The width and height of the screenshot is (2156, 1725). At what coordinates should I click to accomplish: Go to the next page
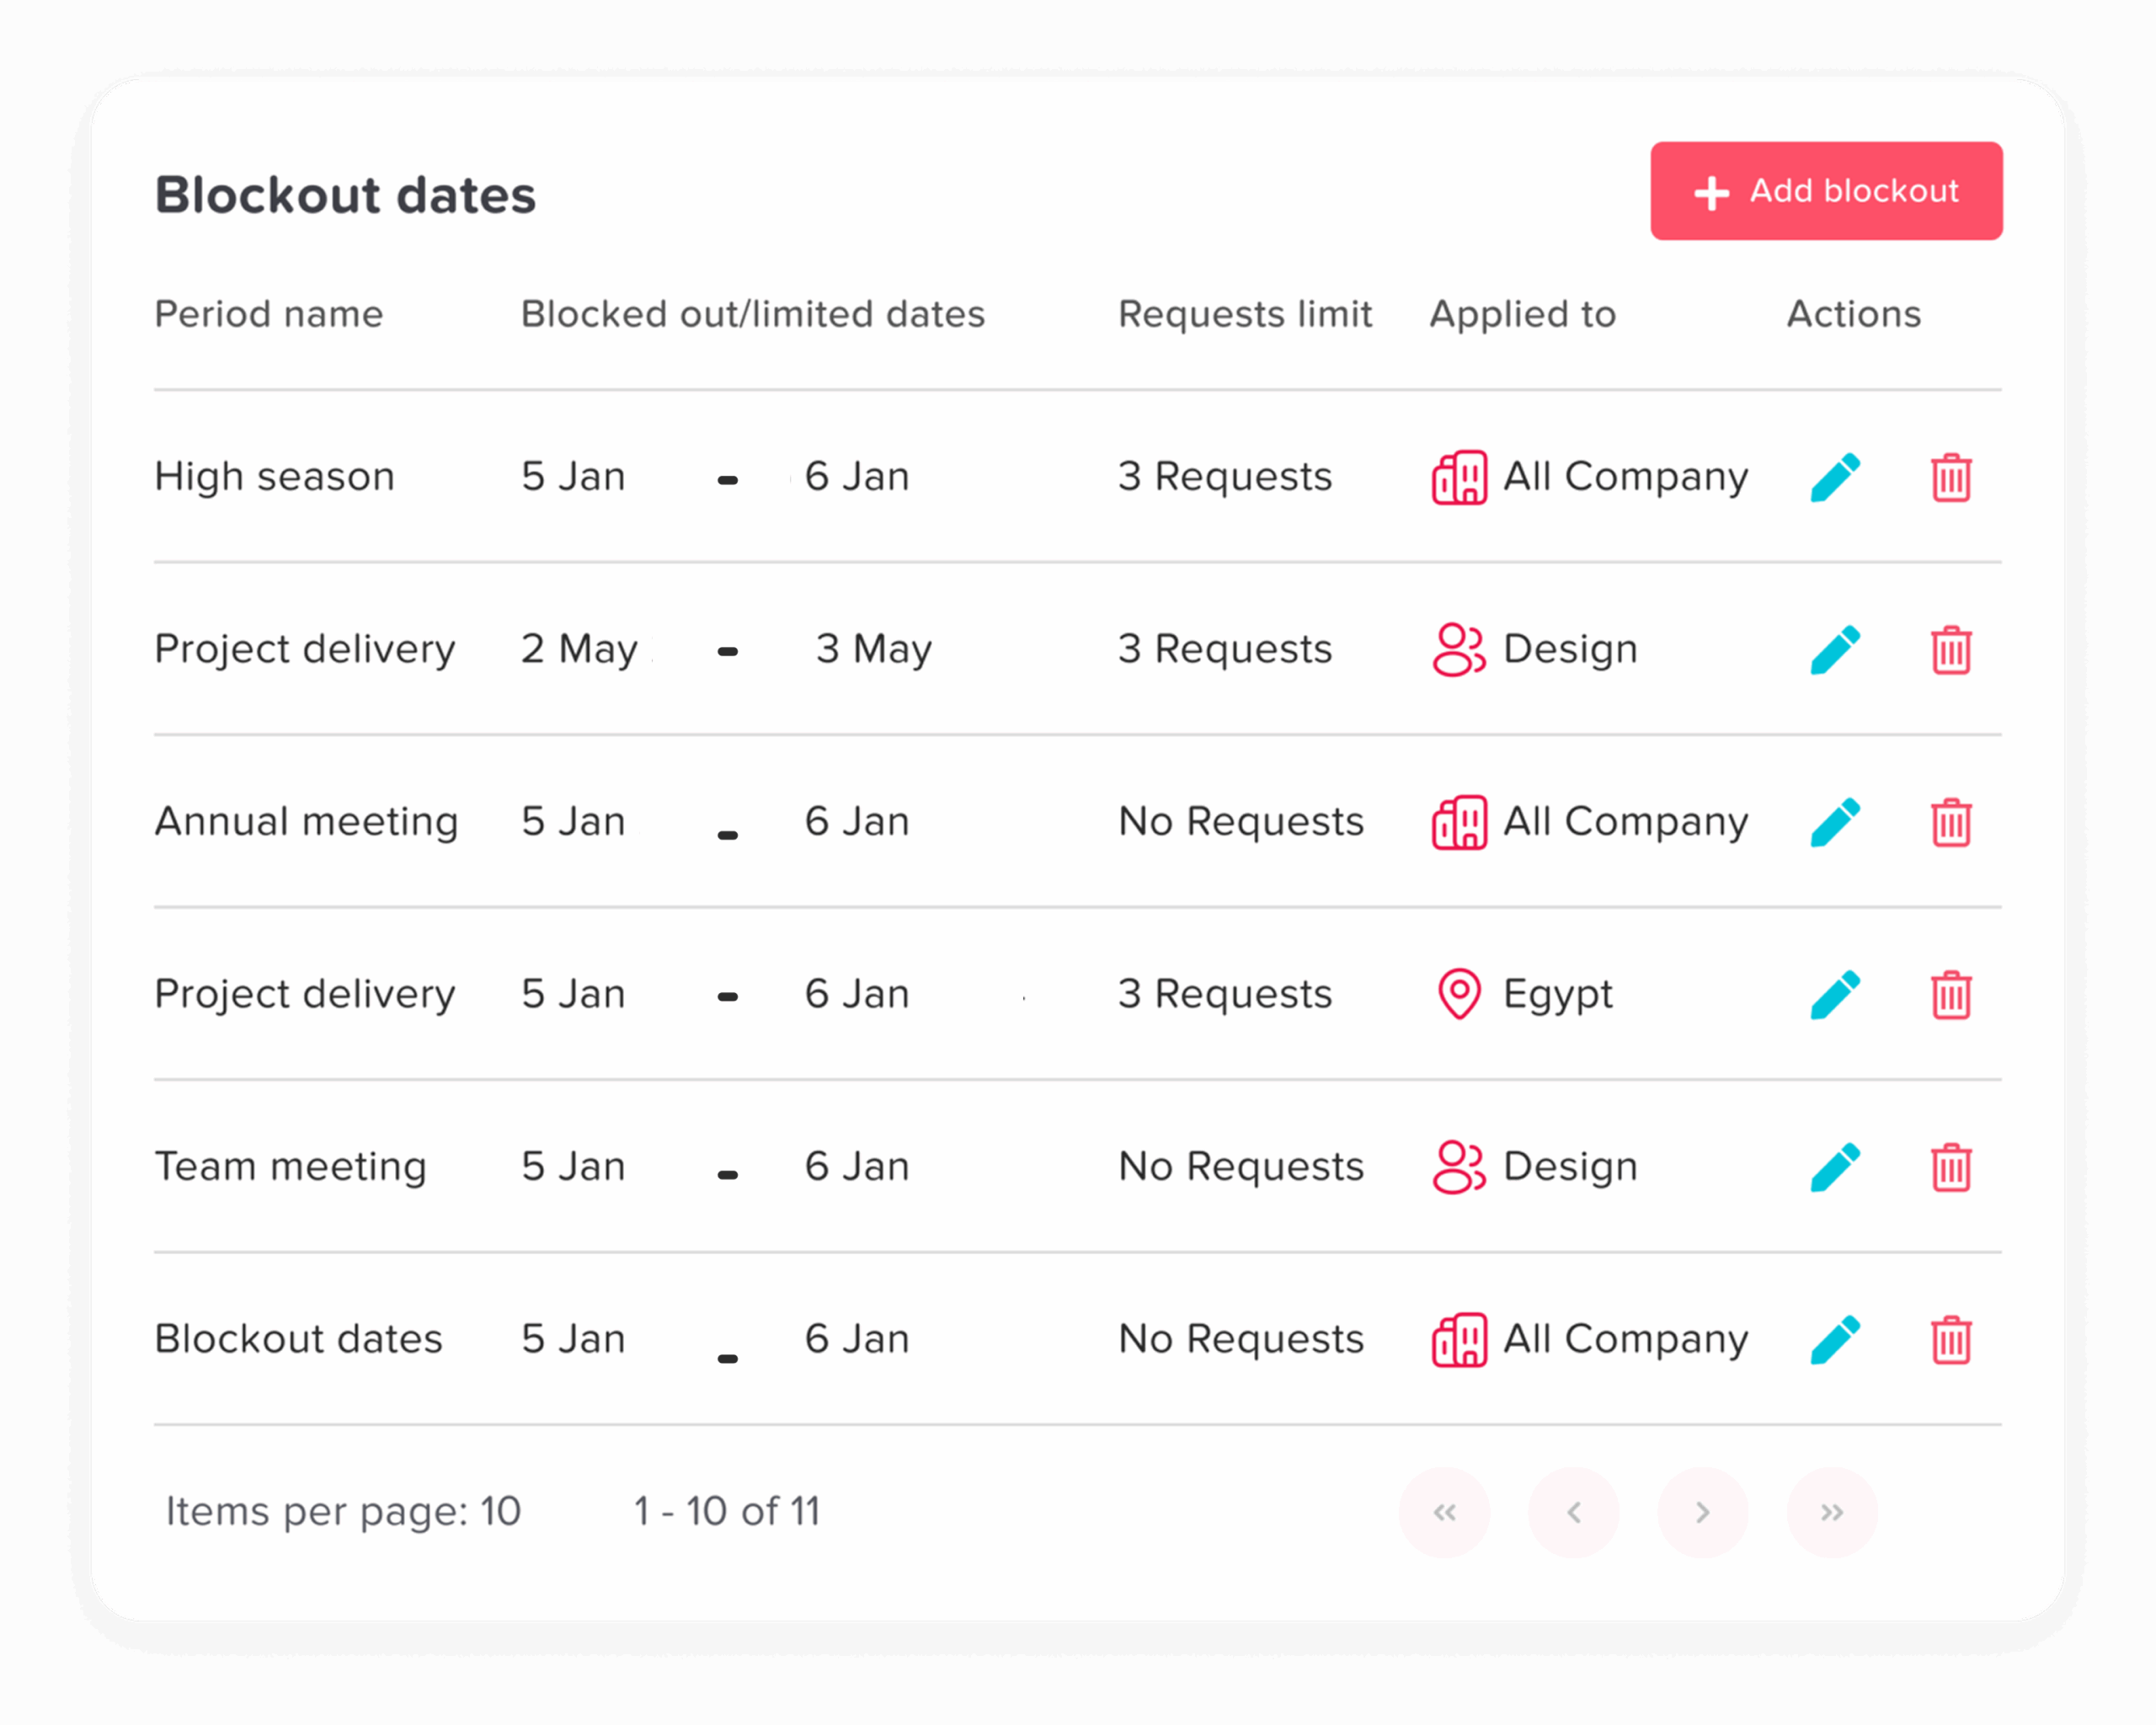1702,1512
